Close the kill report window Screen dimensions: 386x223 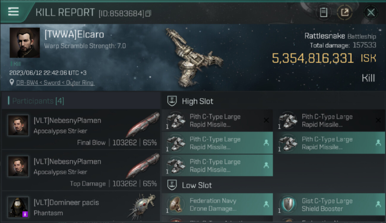coord(371,12)
